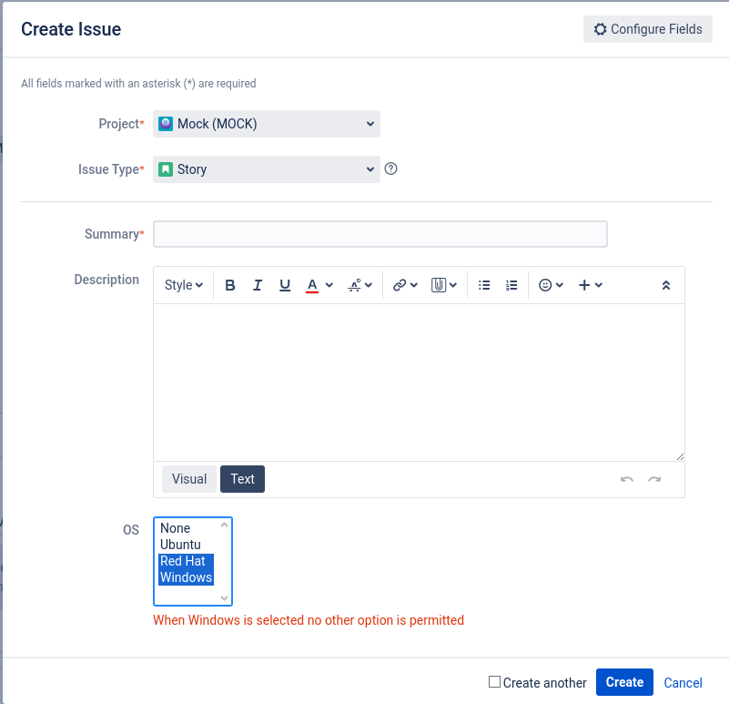Select None in OS list
The height and width of the screenshot is (704, 729).
pyautogui.click(x=187, y=528)
